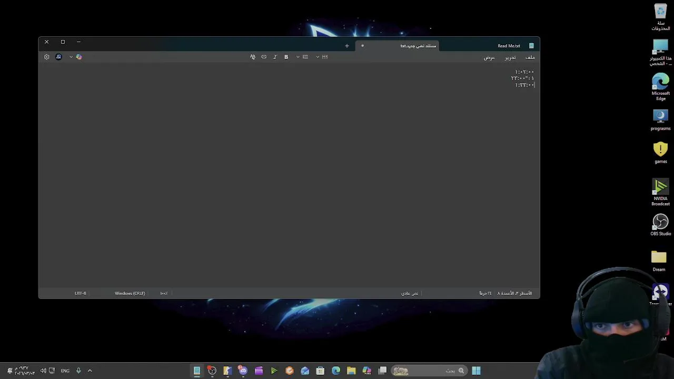This screenshot has width=674, height=379.
Task: Add a new tab with the plus button
Action: 347,46
